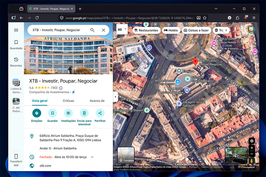
Task: Click the red XTB map pin
Action: tap(195, 62)
